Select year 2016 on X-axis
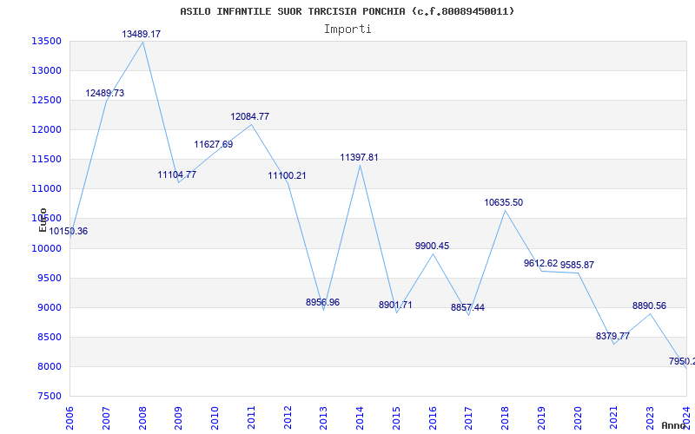Image resolution: width=695 pixels, height=434 pixels. click(433, 418)
